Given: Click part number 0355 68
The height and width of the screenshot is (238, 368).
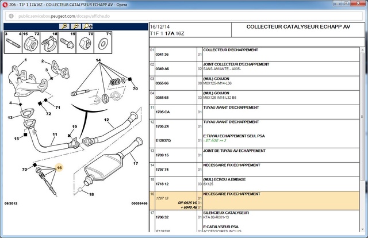Looking at the screenshot, I should pos(162,98).
